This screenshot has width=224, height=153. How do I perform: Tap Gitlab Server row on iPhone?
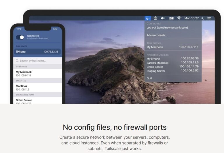[38, 101]
